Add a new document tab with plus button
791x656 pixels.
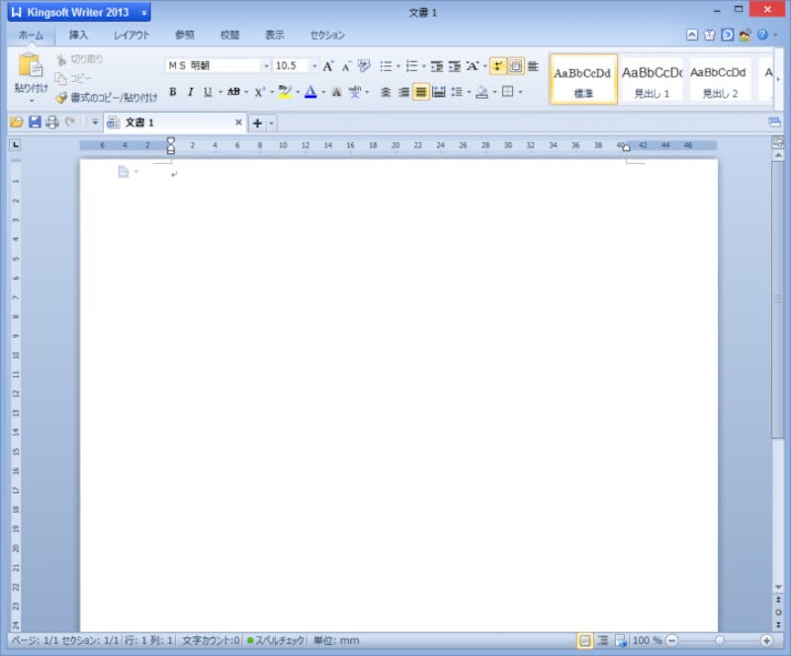[x=257, y=123]
